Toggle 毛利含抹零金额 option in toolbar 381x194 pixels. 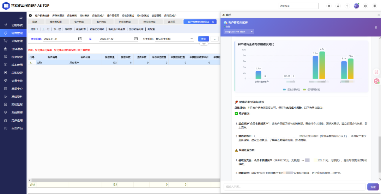click(117, 29)
